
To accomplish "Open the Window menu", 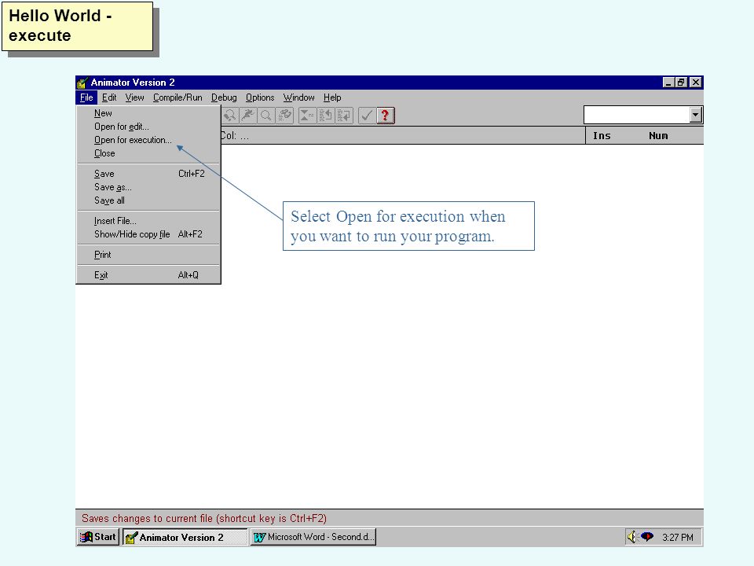I will click(x=298, y=97).
